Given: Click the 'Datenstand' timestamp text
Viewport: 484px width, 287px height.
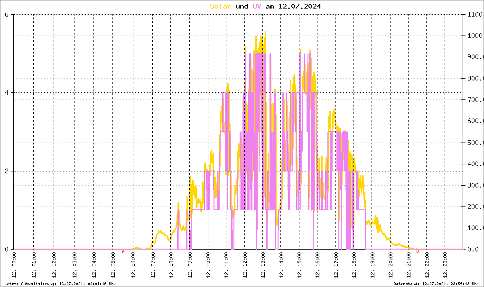Looking at the screenshot, I should coord(436,284).
